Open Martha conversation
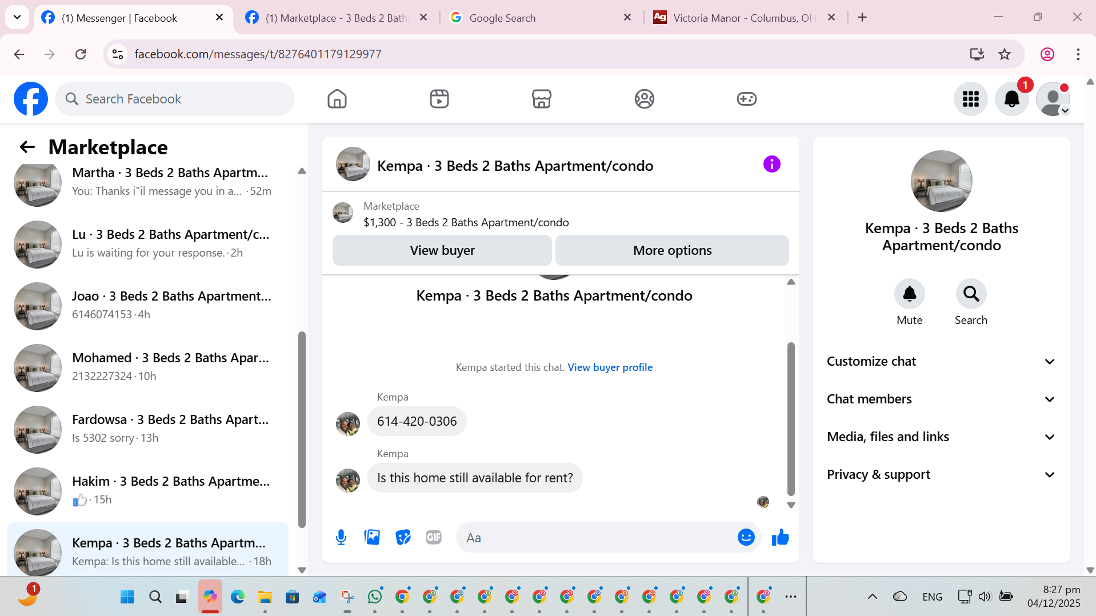The width and height of the screenshot is (1096, 616). click(x=147, y=182)
